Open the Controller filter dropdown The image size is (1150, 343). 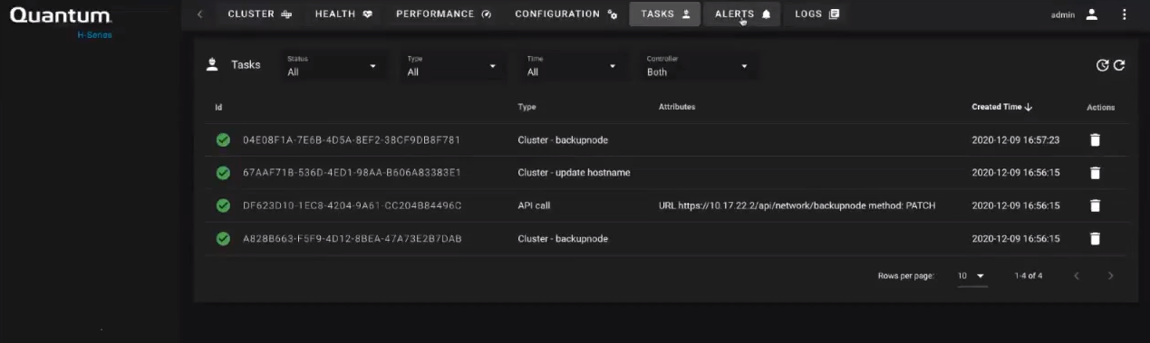point(698,66)
